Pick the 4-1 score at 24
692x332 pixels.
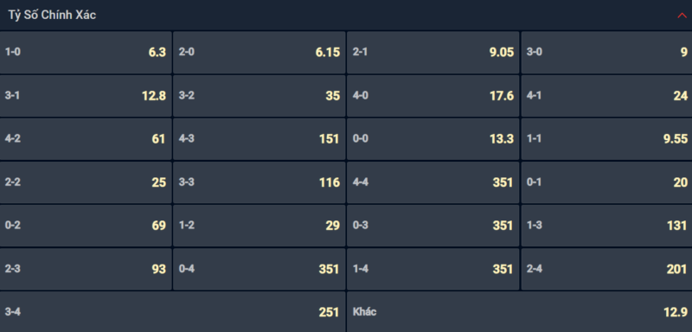(x=607, y=96)
